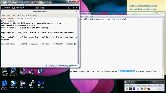Click the shared folders indicator in VirtualBox status bar
Image resolution: width=166 pixels, height=93 pixels.
(x=58, y=66)
